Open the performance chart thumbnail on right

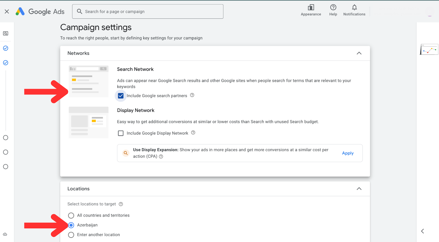click(429, 49)
